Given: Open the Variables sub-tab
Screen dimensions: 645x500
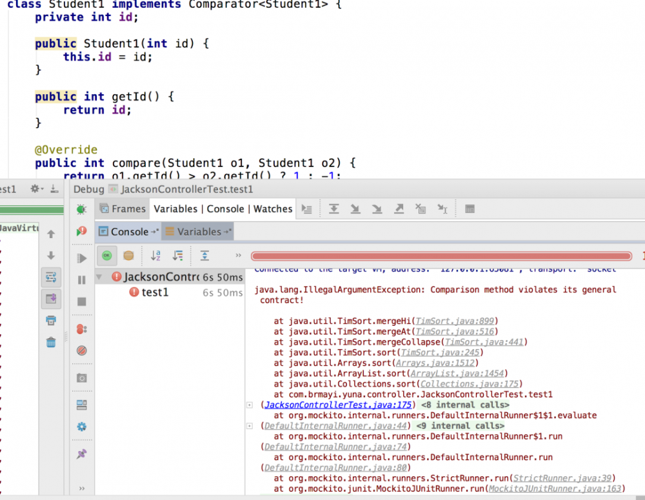Looking at the screenshot, I should click(198, 232).
